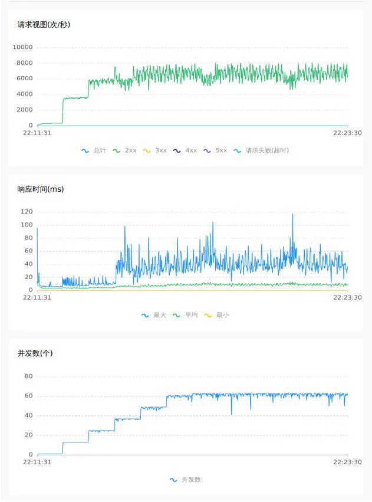Click the 22:11:31 start time under response-time chart

[37, 298]
